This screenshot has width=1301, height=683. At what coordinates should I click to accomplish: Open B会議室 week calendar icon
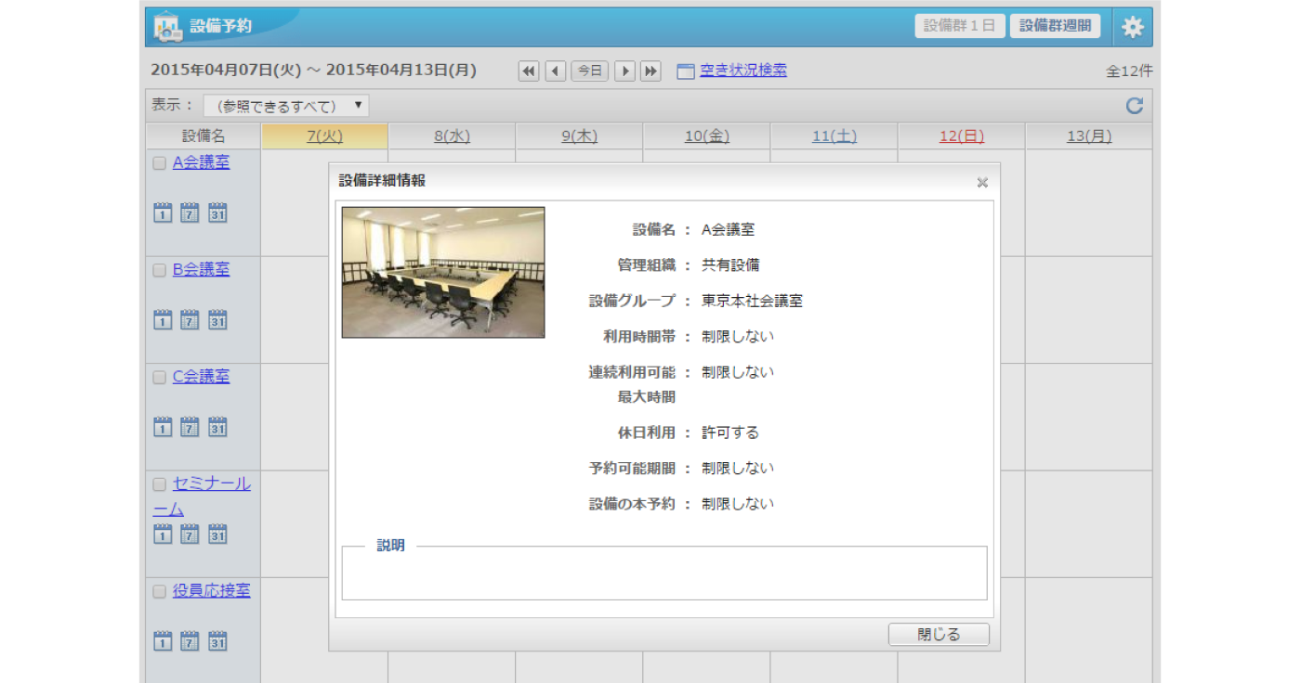(190, 319)
